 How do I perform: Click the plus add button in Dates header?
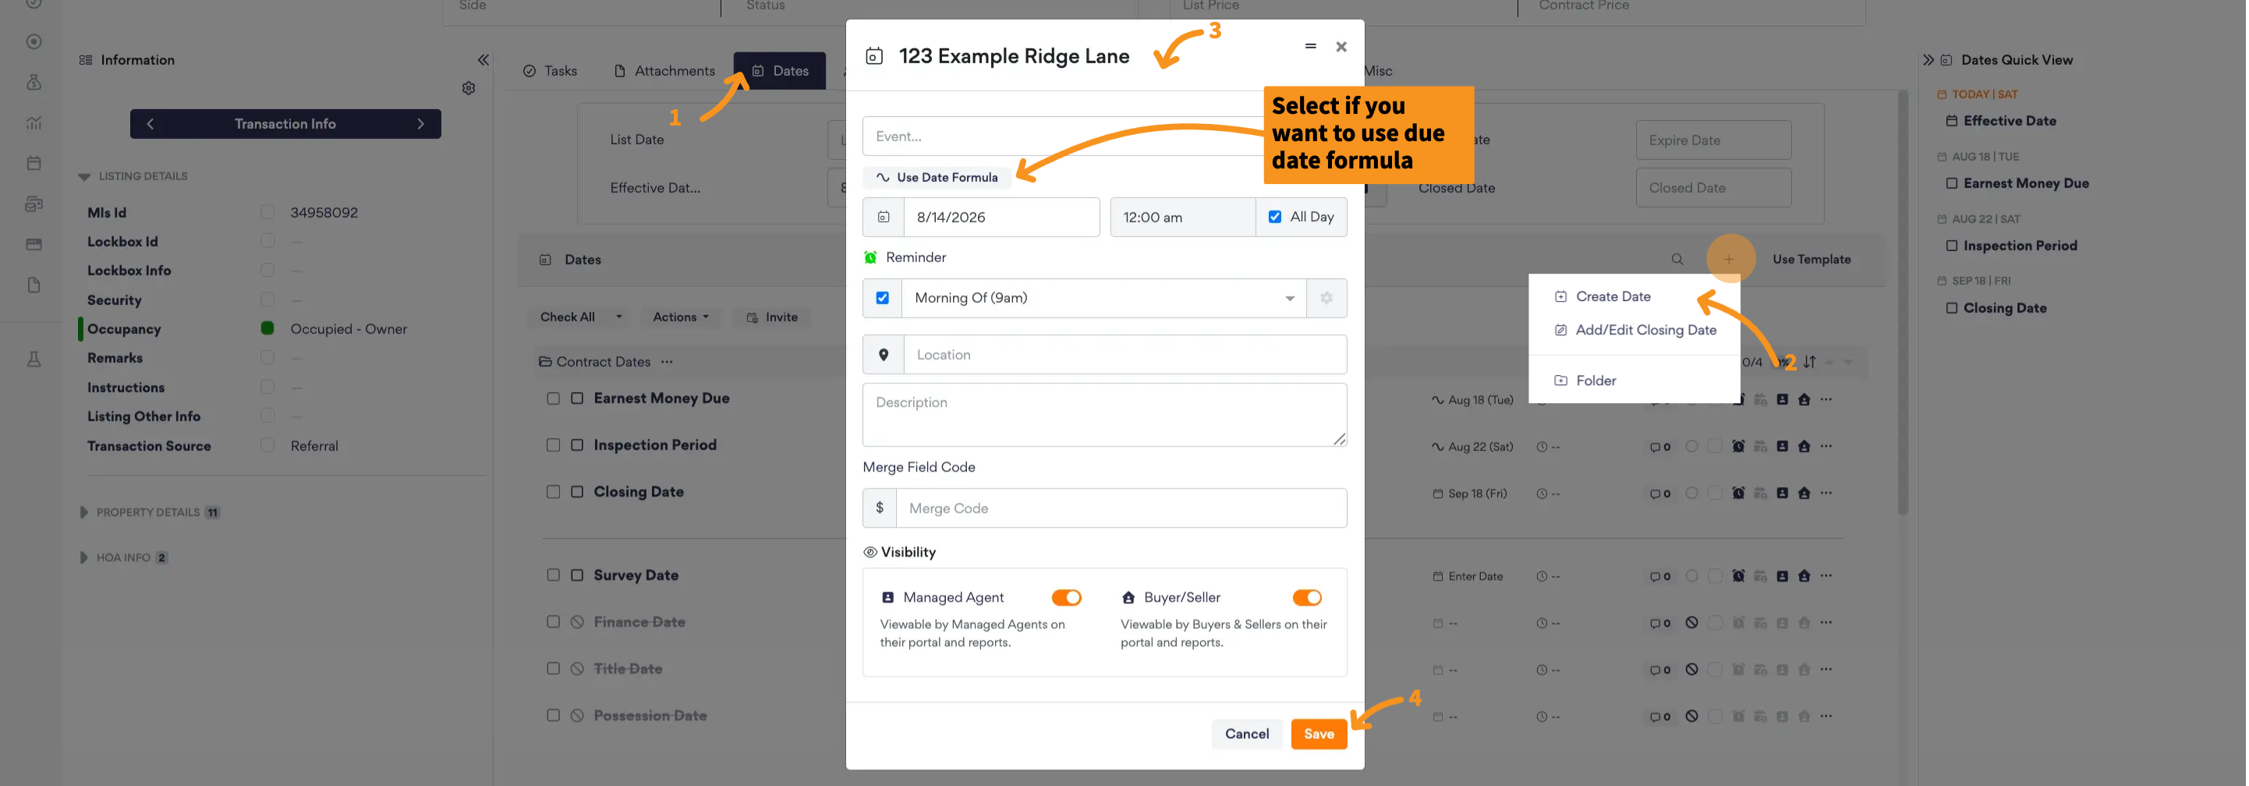[1729, 260]
